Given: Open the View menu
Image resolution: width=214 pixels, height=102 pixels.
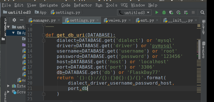Looking at the screenshot, I should pyautogui.click(x=31, y=5).
